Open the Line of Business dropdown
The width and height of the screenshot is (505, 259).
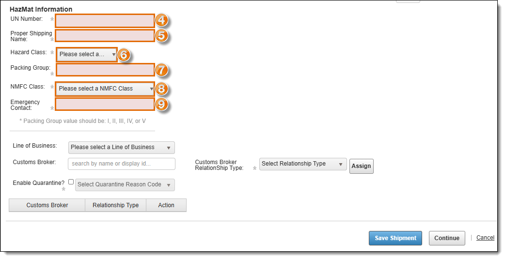tap(121, 147)
